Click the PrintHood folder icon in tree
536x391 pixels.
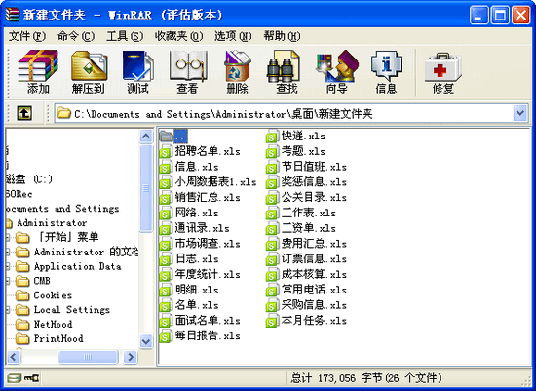click(22, 339)
